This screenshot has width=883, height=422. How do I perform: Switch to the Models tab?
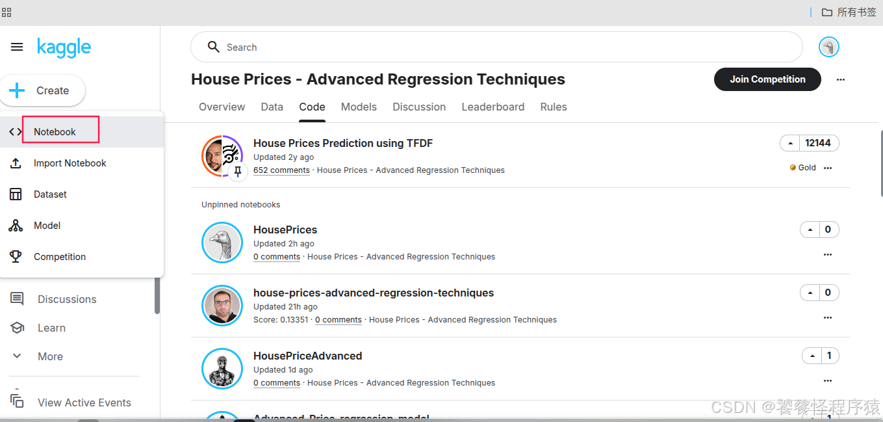tap(359, 107)
